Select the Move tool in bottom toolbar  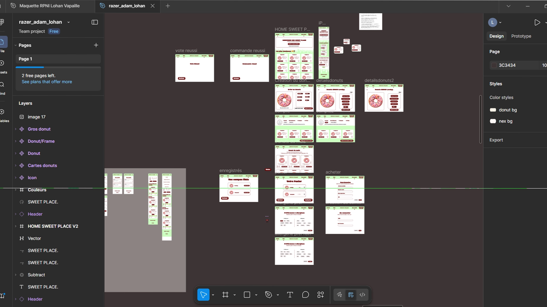coord(203,295)
